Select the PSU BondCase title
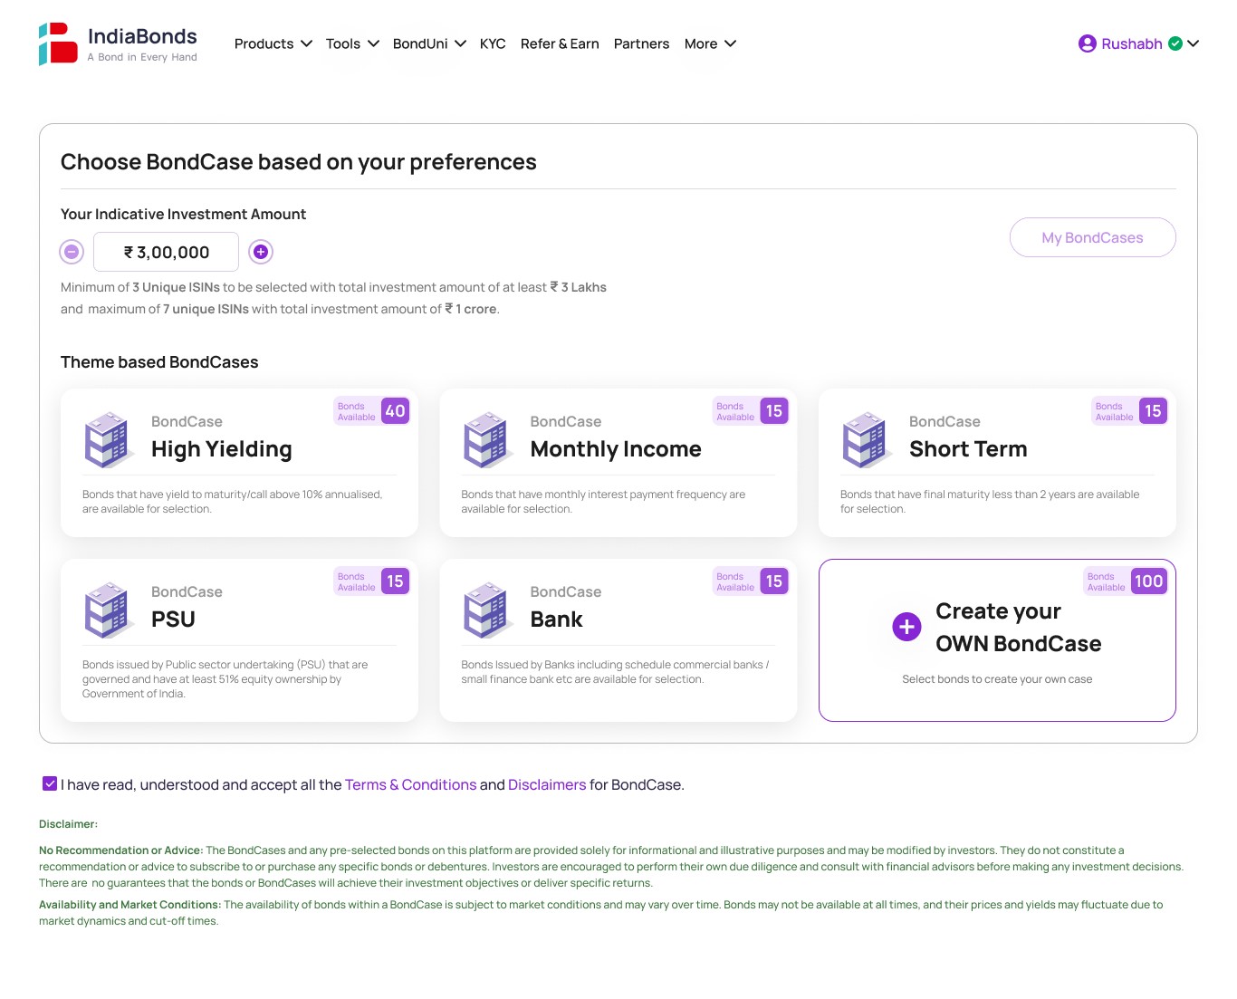 click(x=173, y=620)
